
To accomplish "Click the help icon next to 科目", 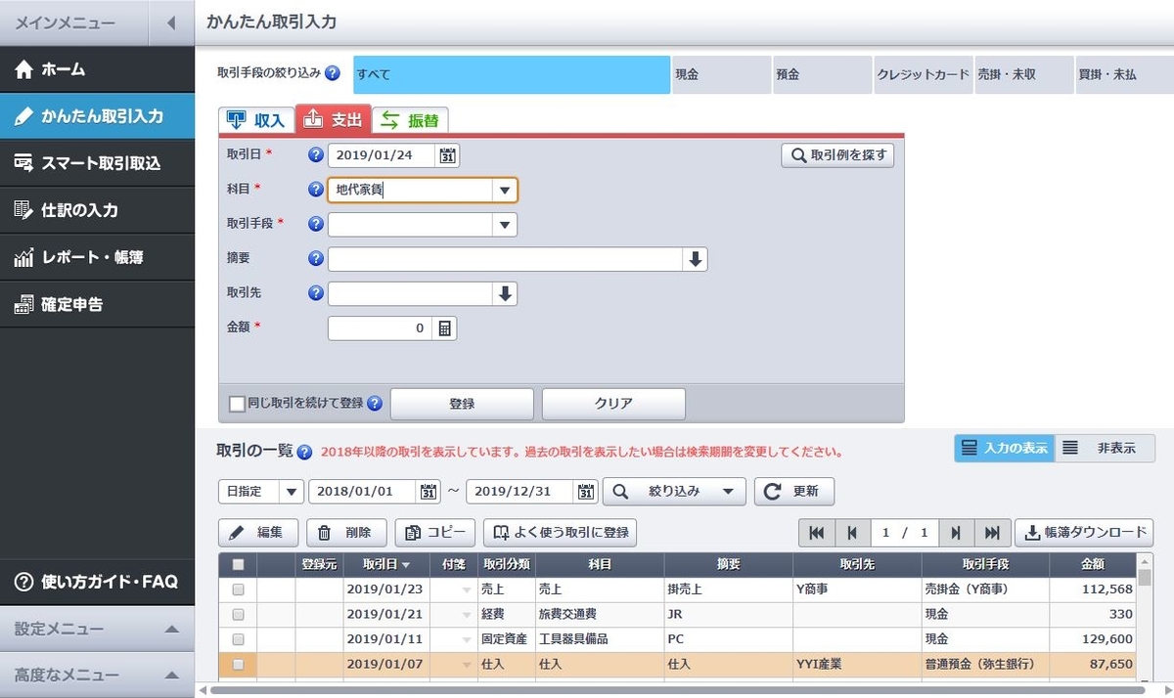I will (314, 190).
